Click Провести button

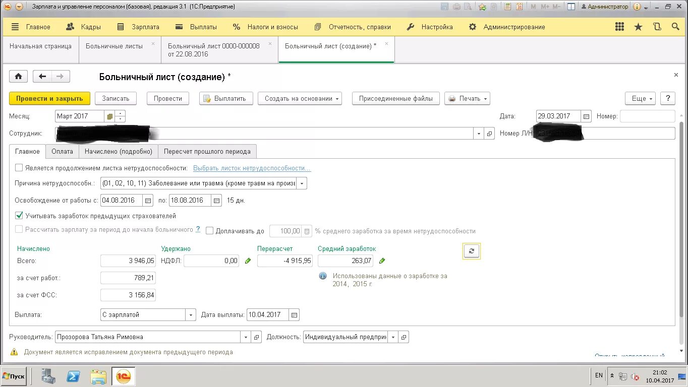168,99
